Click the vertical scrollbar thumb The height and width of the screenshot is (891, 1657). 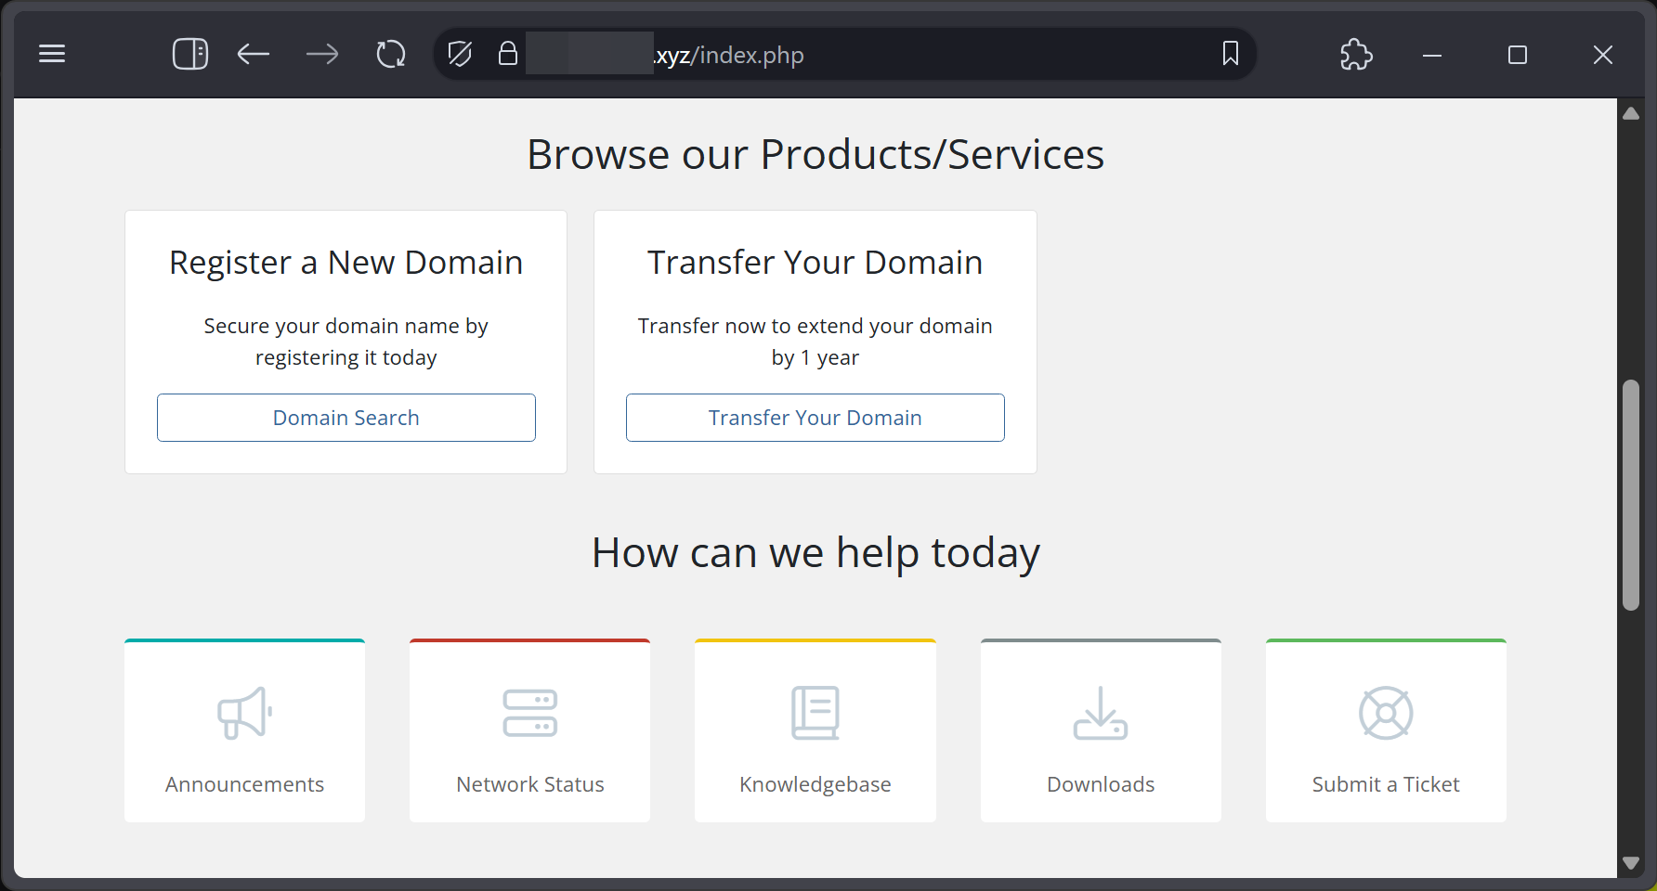(x=1631, y=495)
